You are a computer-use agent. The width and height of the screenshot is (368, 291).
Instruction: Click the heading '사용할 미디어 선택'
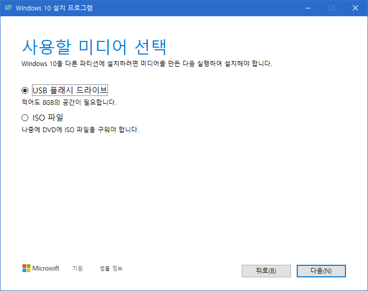[94, 47]
